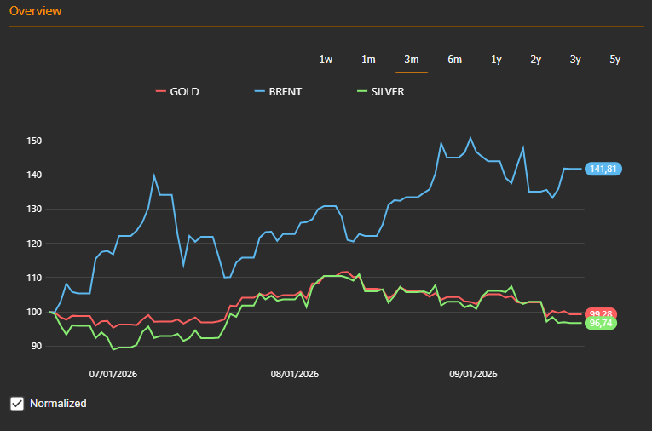Click the 120 y-axis label

pos(34,244)
